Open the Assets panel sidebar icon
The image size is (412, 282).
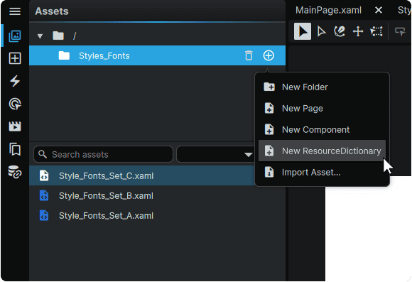pyautogui.click(x=15, y=36)
